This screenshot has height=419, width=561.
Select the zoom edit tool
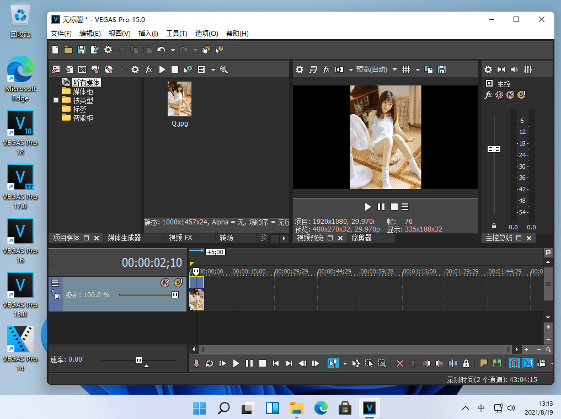(x=382, y=363)
